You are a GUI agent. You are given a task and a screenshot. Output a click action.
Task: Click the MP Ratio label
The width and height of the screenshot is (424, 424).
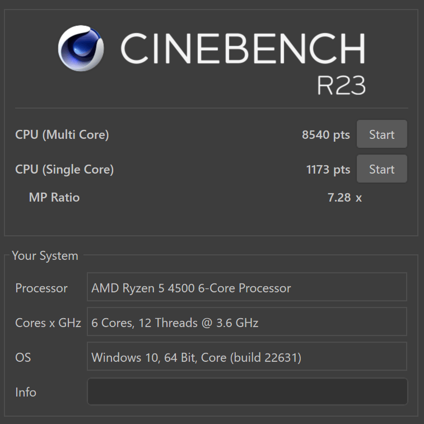click(x=54, y=197)
